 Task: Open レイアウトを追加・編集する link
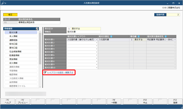click(x=60, y=72)
